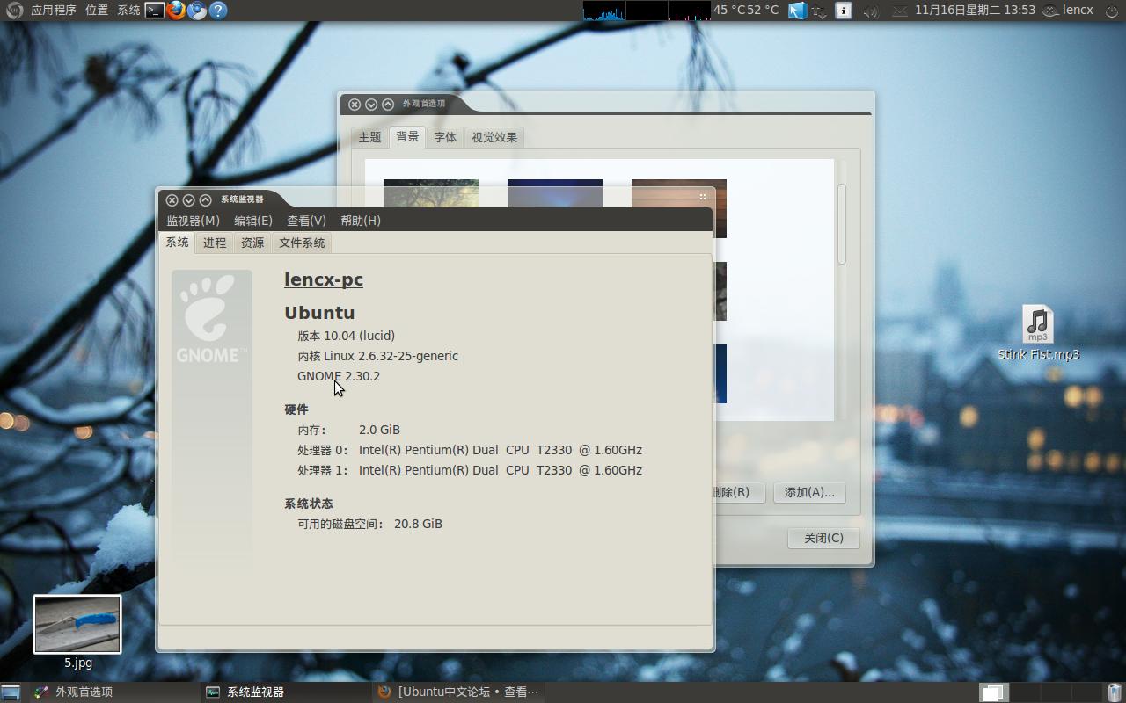
Task: Switch to Ubuntu中文论坛 Firefox taskbar window
Action: click(x=458, y=692)
